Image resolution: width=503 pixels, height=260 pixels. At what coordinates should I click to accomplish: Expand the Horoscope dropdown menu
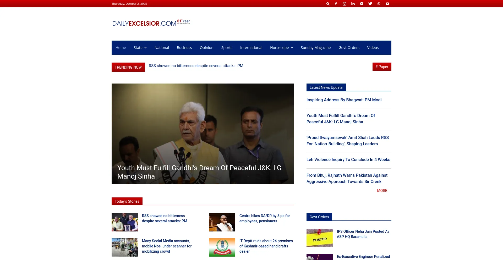pos(281,48)
